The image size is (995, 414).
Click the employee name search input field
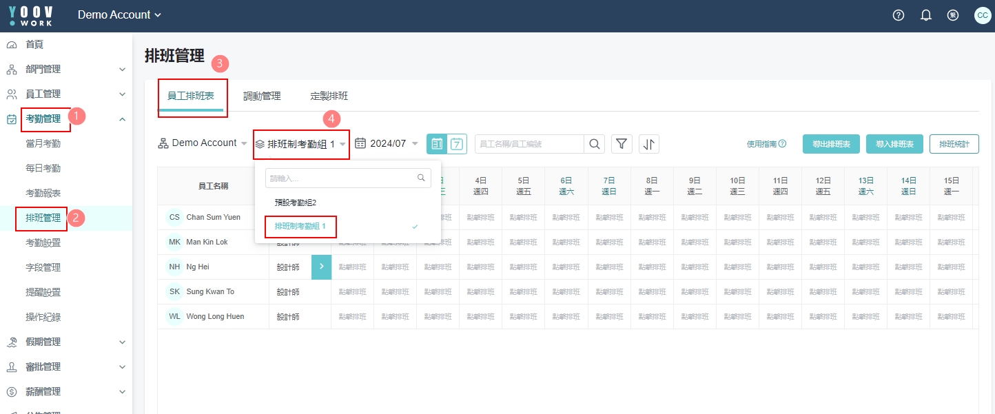coord(529,143)
